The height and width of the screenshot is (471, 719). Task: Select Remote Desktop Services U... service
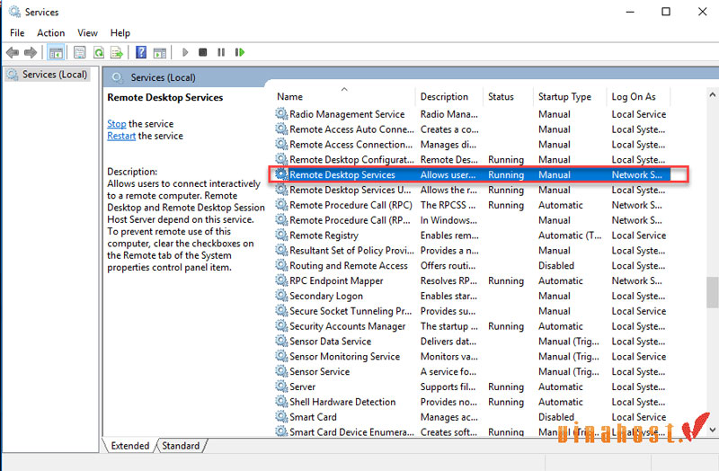(x=471, y=190)
